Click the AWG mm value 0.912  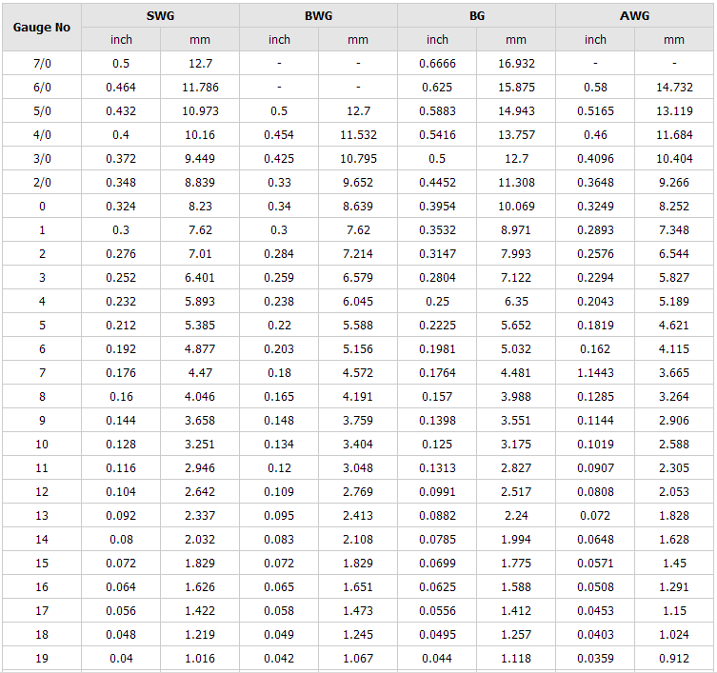pyautogui.click(x=673, y=659)
